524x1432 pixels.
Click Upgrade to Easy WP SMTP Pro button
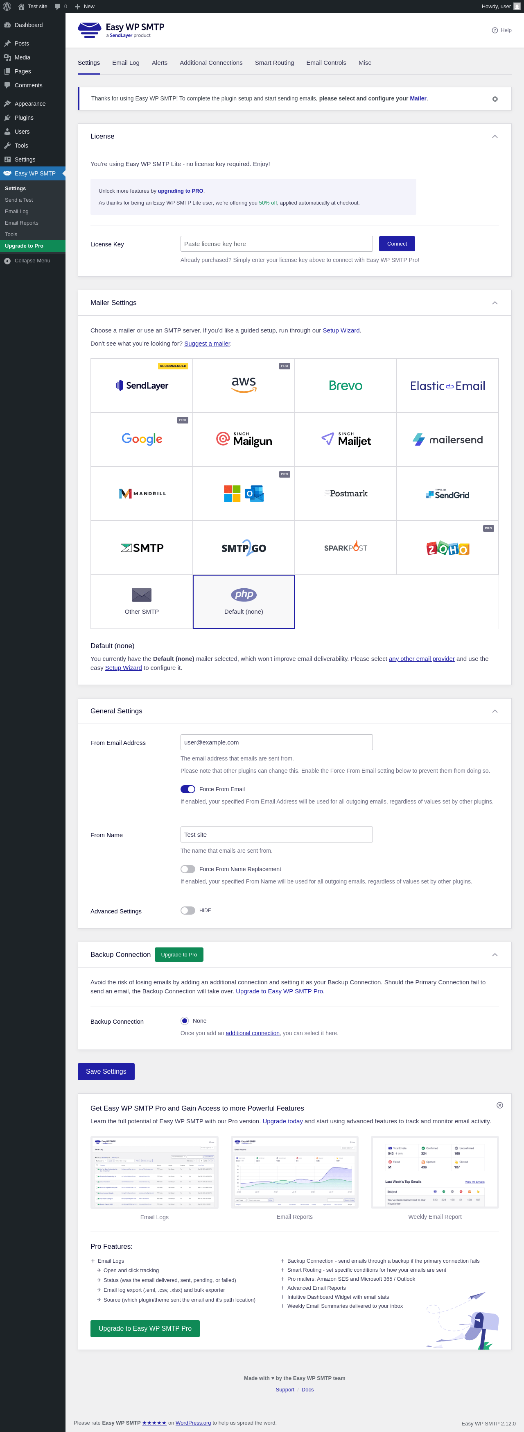click(145, 1328)
